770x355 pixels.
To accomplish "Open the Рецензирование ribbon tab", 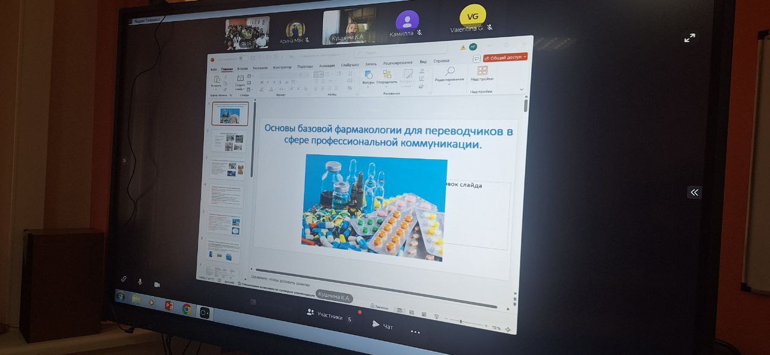I will 398,62.
